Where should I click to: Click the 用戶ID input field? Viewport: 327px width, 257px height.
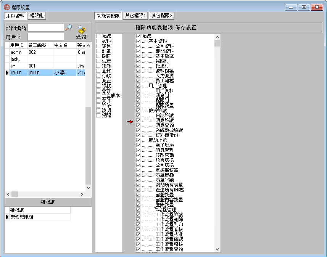pos(46,37)
